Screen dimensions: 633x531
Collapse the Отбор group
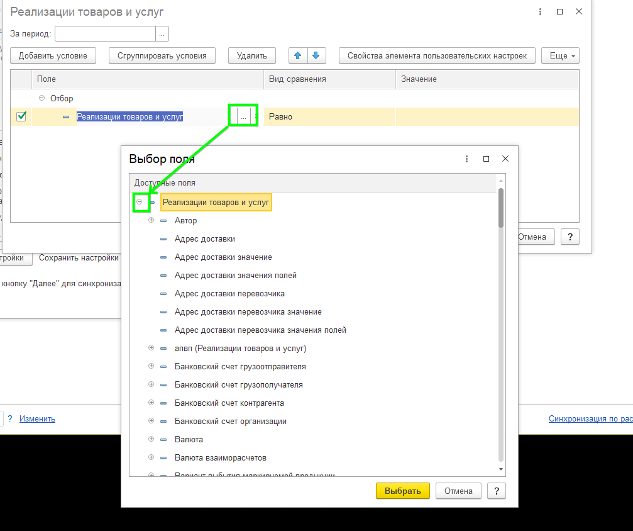[x=42, y=98]
